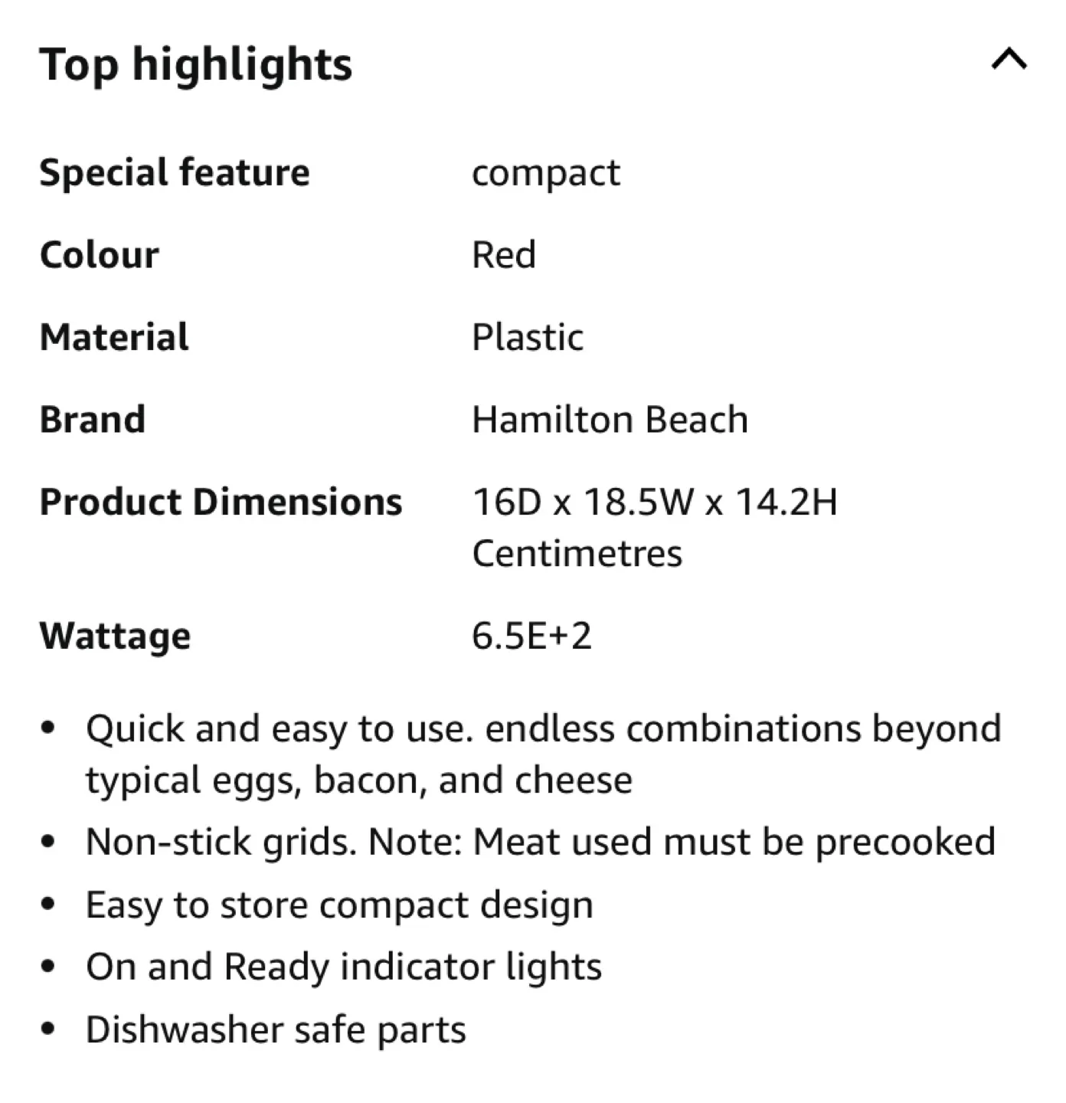Select the Material label
The width and height of the screenshot is (1066, 1103).
[x=114, y=336]
